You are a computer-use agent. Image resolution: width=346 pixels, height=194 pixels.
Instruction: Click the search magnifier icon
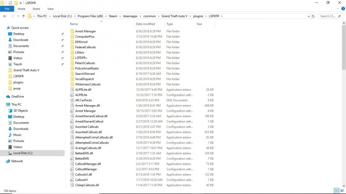pyautogui.click(x=339, y=16)
